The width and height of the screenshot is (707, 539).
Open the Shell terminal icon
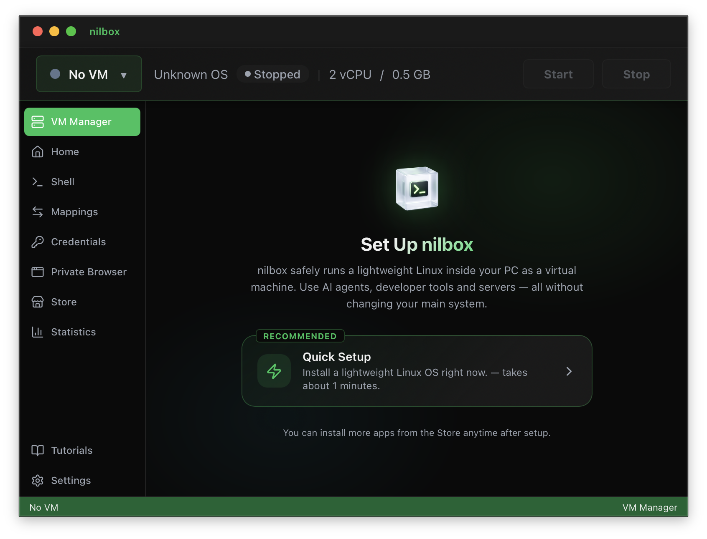37,181
